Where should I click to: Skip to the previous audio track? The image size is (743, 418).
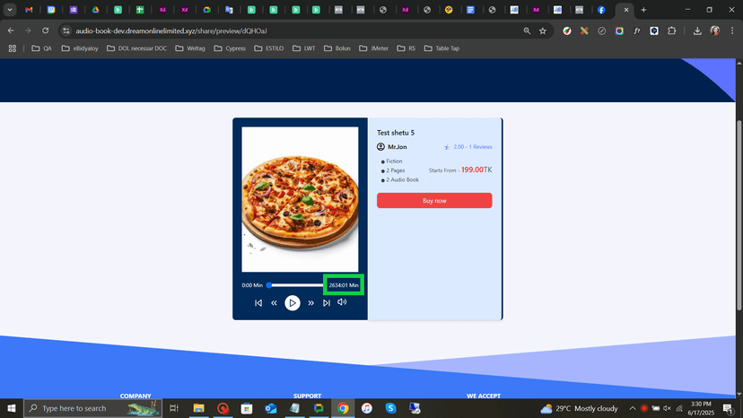click(258, 303)
